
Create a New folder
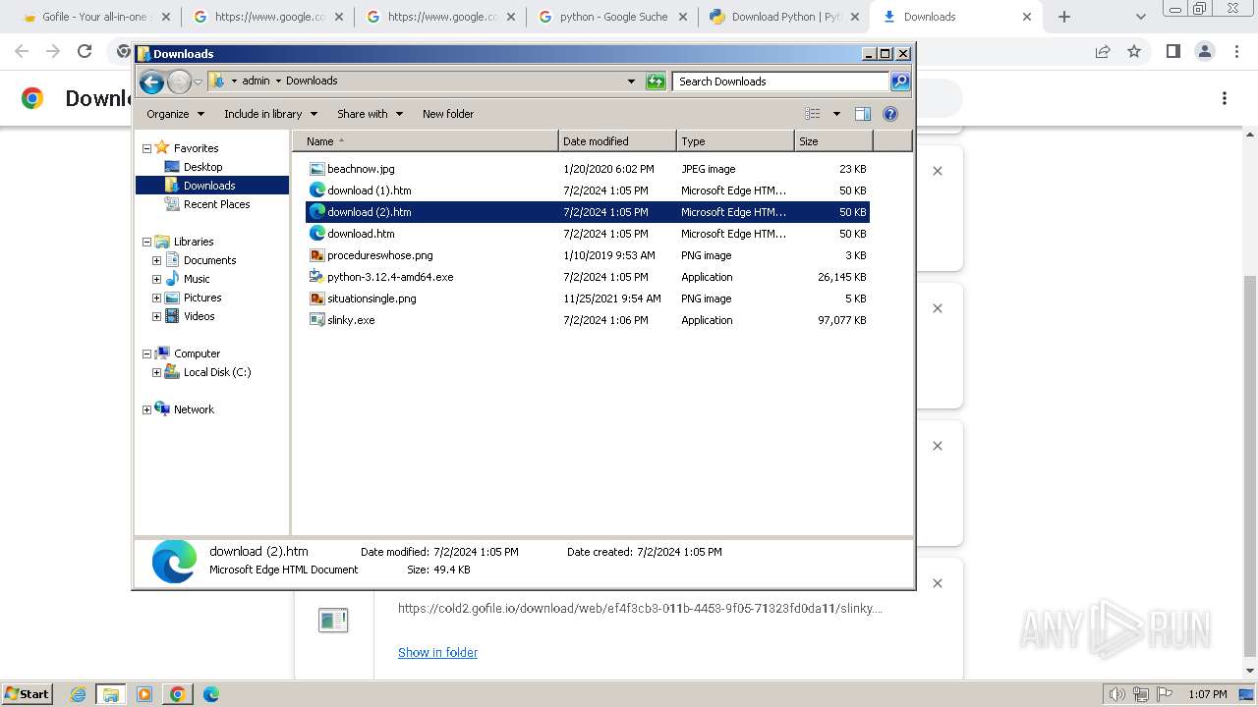point(448,114)
